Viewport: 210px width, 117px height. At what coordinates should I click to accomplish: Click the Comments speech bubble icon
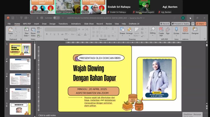(x=193, y=24)
